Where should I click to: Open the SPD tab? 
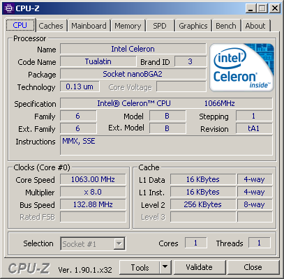[x=160, y=26]
